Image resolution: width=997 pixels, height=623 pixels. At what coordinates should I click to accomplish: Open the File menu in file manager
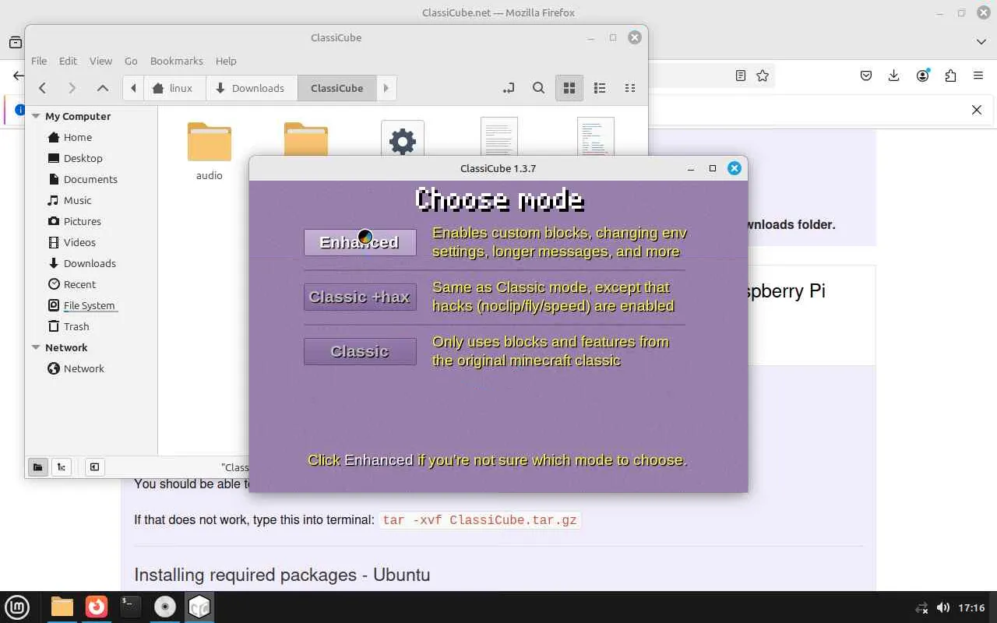(39, 61)
